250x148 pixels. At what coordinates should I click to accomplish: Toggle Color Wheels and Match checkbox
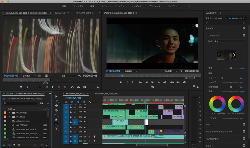(x=244, y=131)
